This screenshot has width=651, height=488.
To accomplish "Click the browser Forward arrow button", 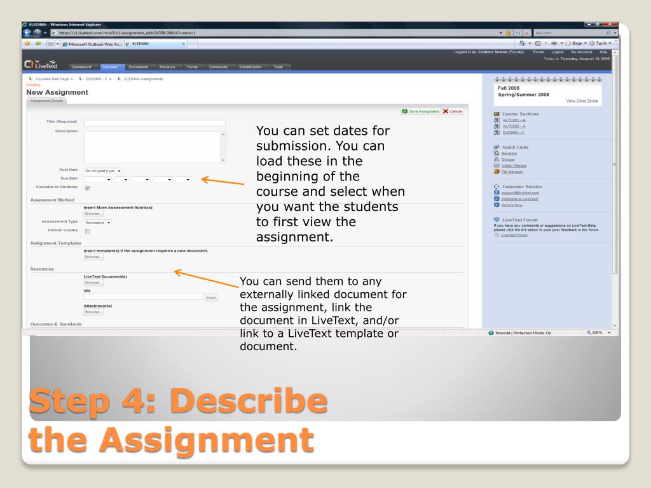I will pos(38,33).
